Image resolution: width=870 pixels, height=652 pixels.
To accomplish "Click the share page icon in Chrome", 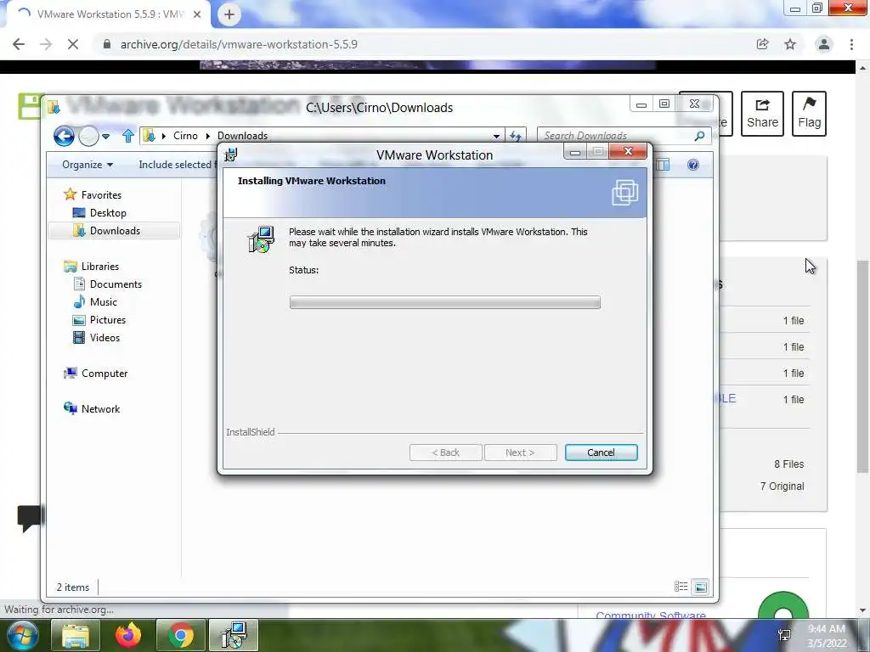I will tap(762, 44).
